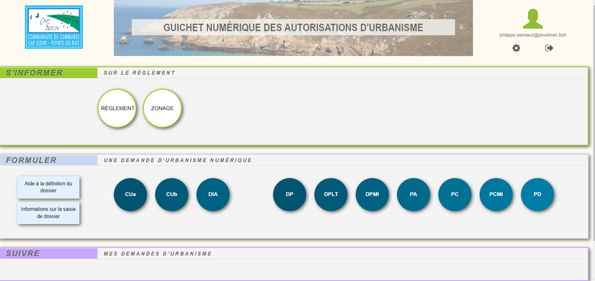This screenshot has height=281, width=595.
Task: Start a PCMI request
Action: click(x=496, y=194)
